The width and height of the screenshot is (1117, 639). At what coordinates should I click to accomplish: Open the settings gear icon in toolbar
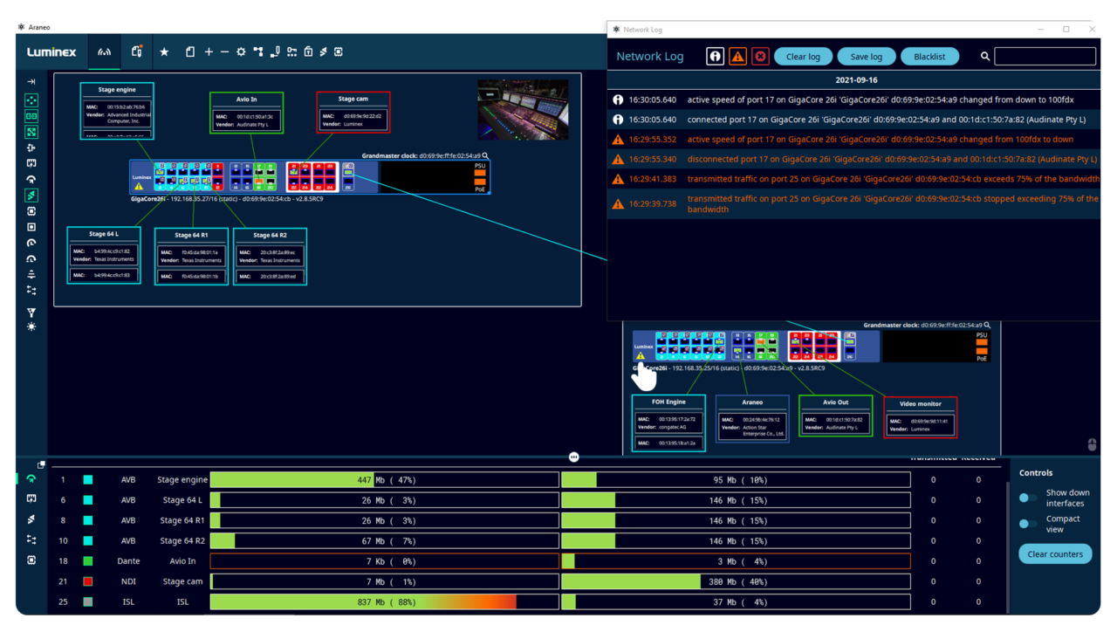241,52
